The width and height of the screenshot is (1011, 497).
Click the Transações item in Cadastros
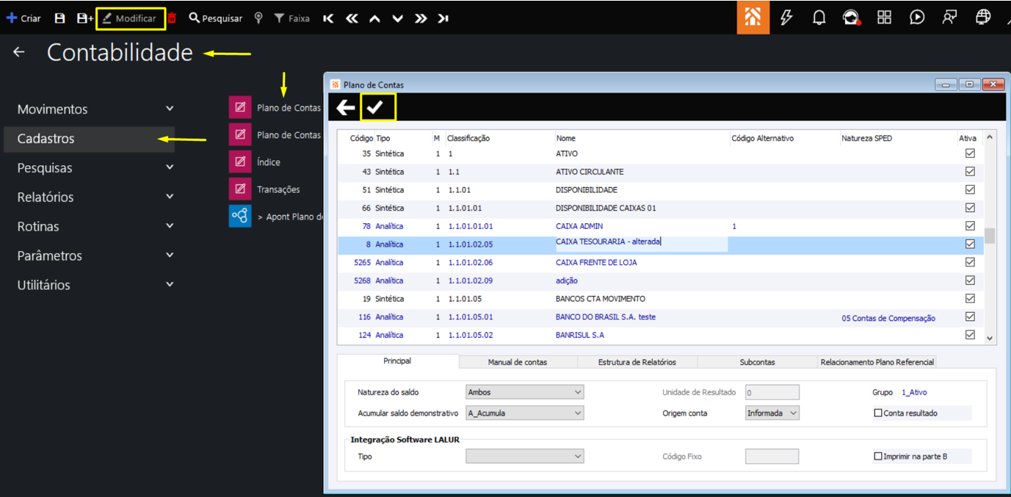(x=278, y=189)
